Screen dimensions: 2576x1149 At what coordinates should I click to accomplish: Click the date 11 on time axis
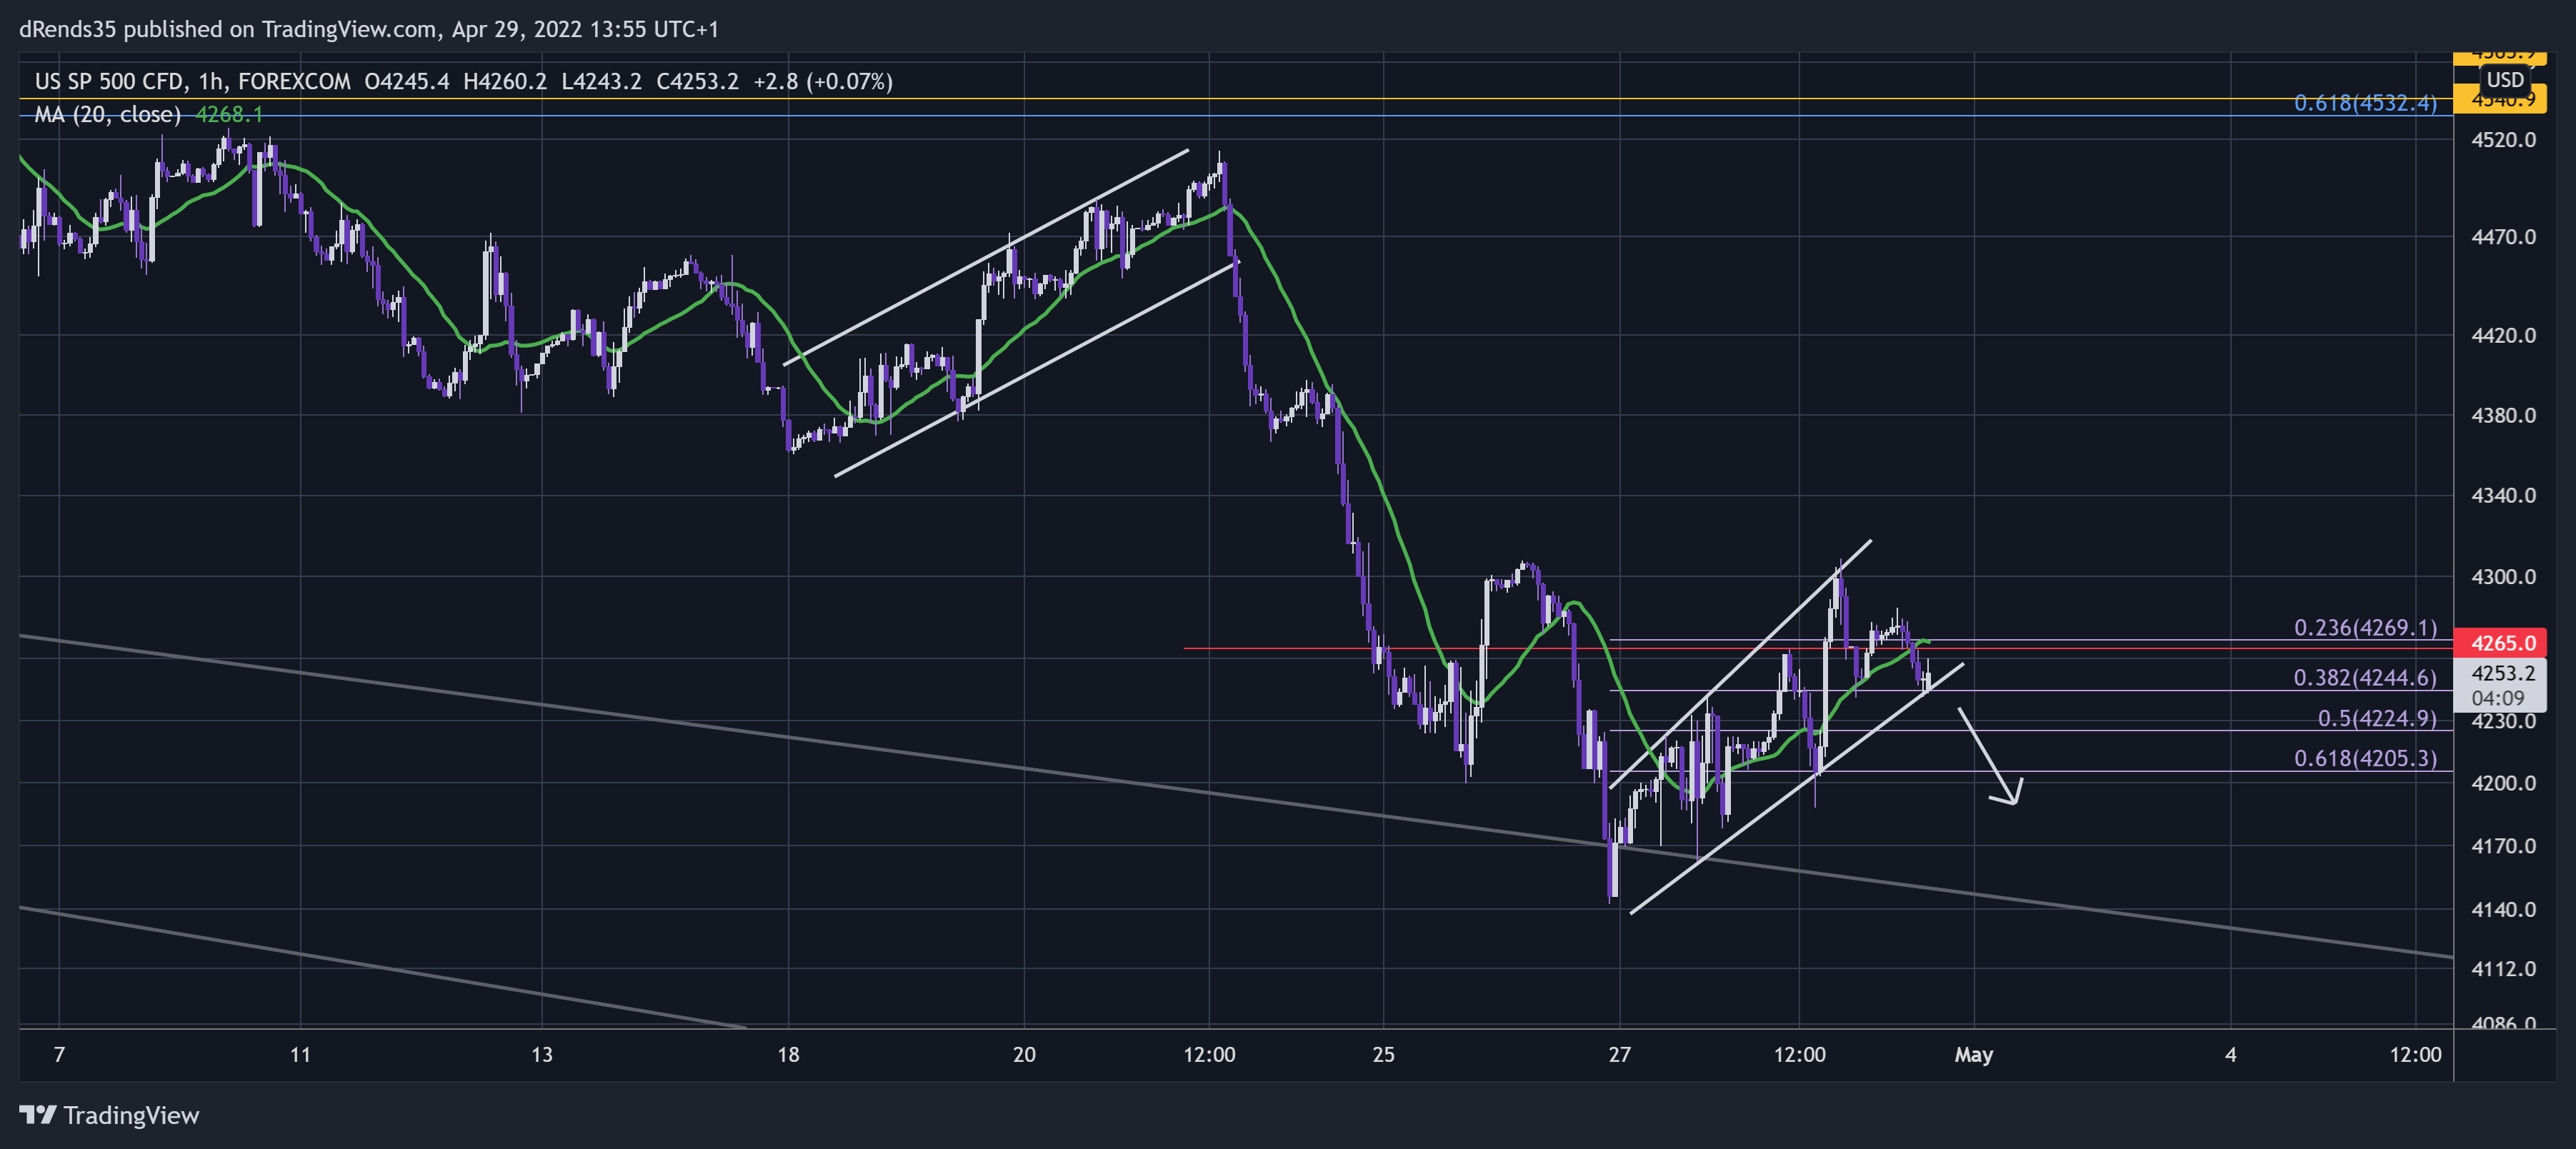tap(300, 1054)
